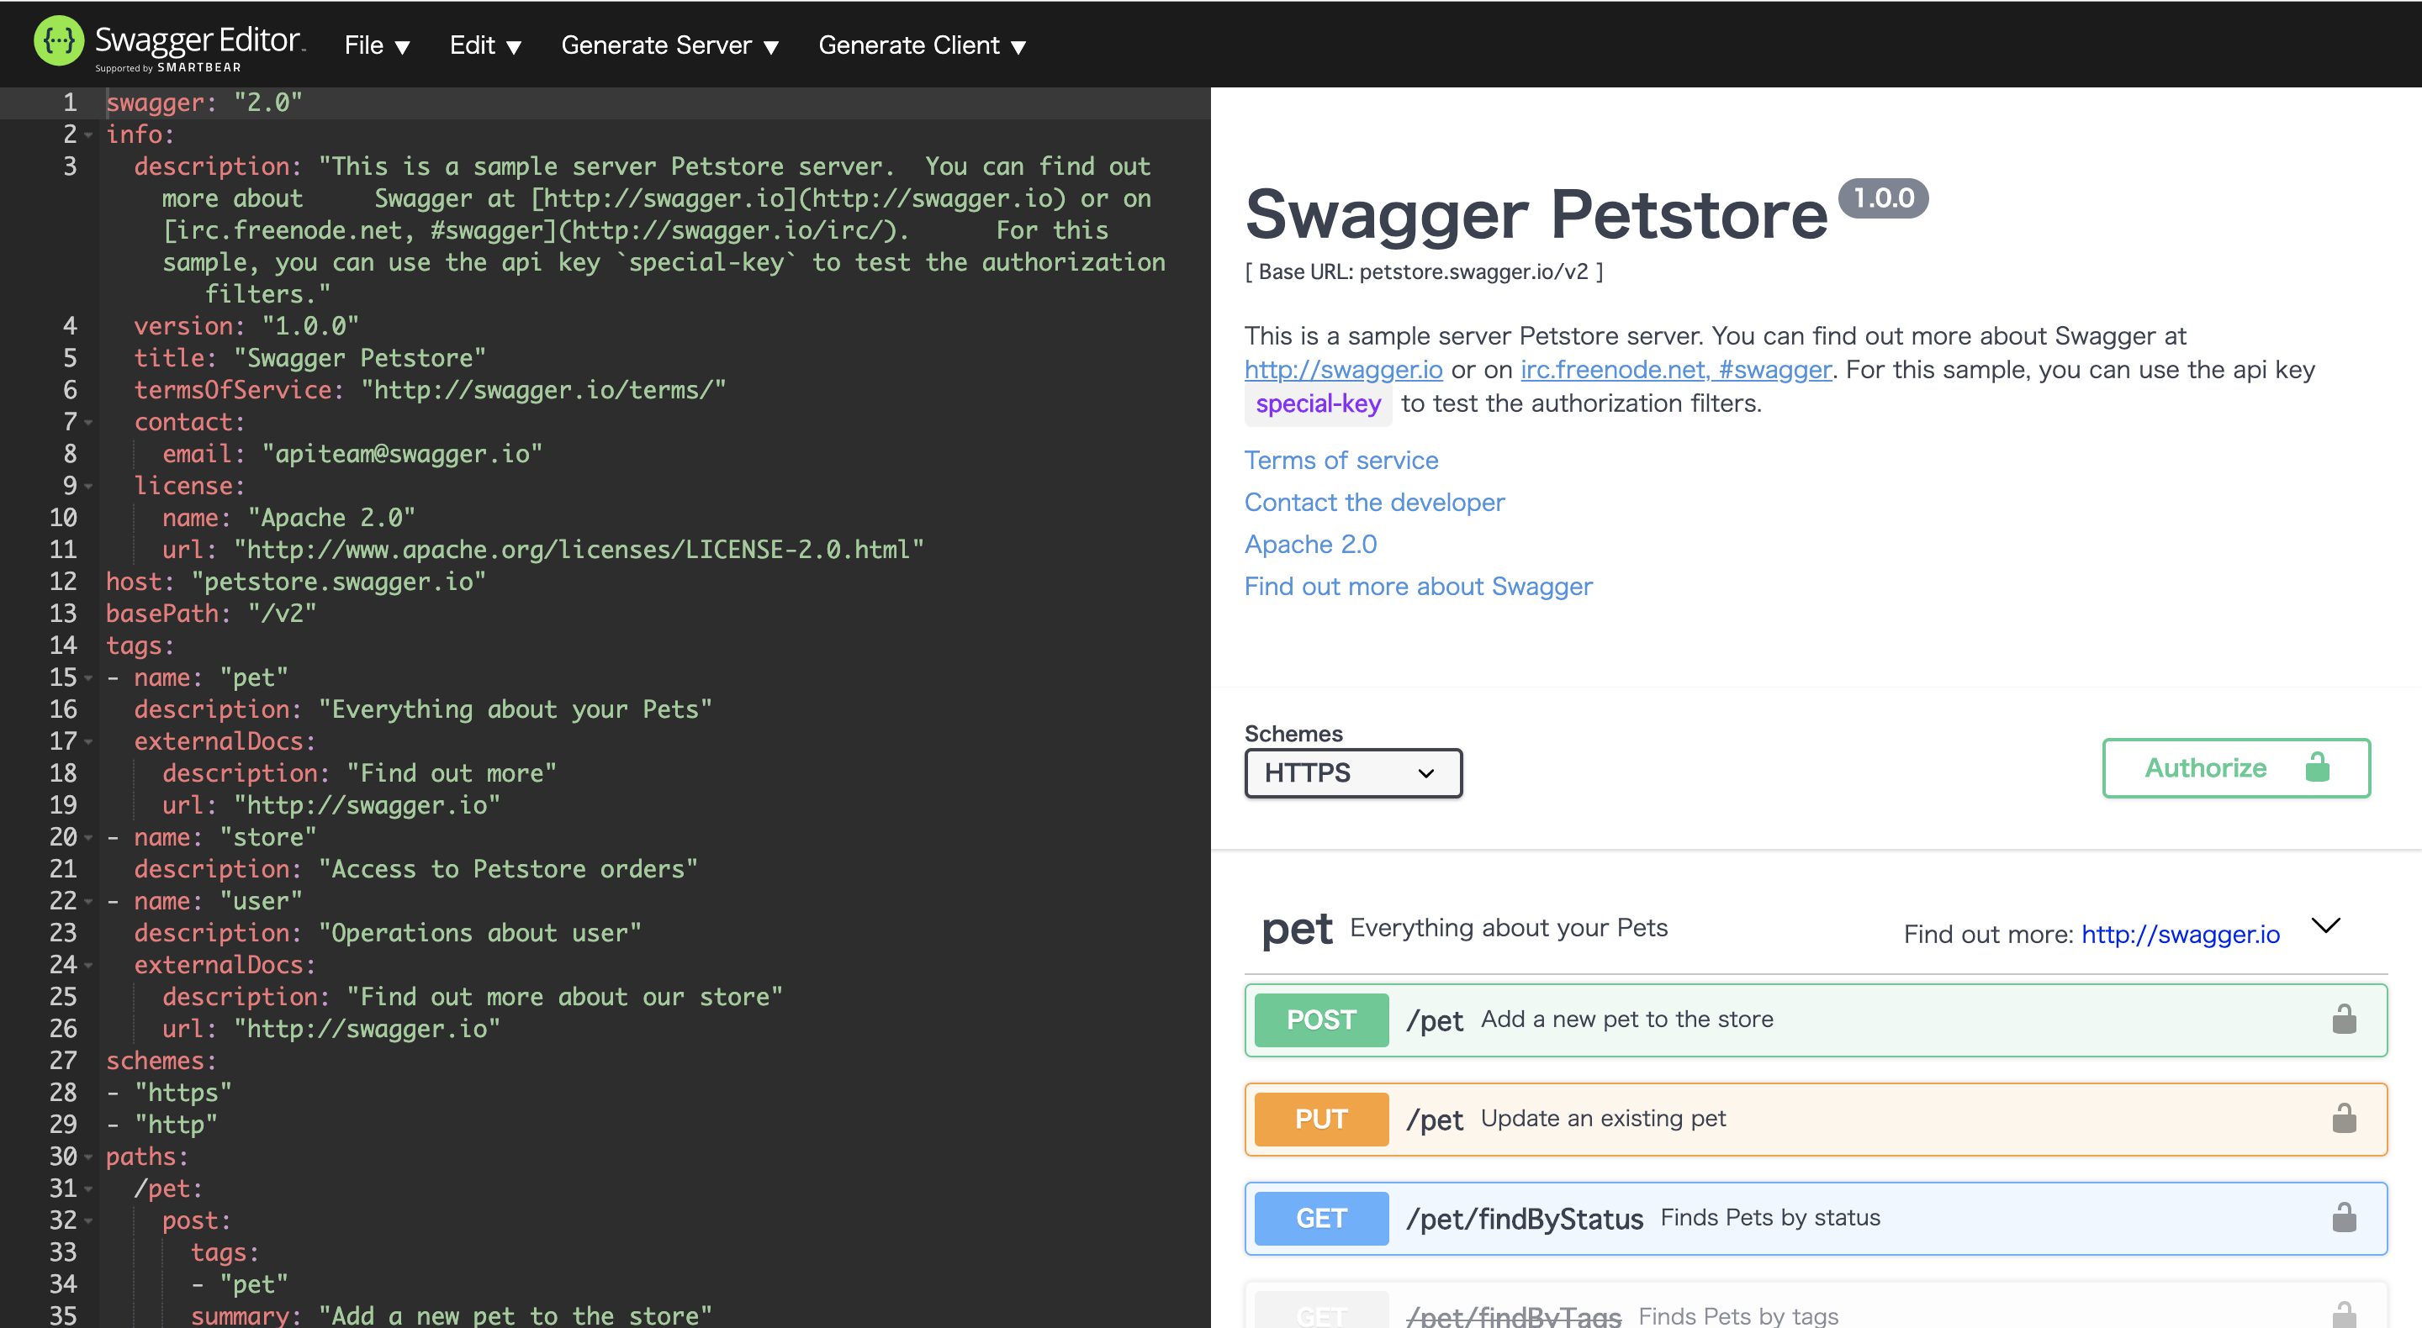Click Find out more about Swagger link
2422x1328 pixels.
pyautogui.click(x=1418, y=586)
